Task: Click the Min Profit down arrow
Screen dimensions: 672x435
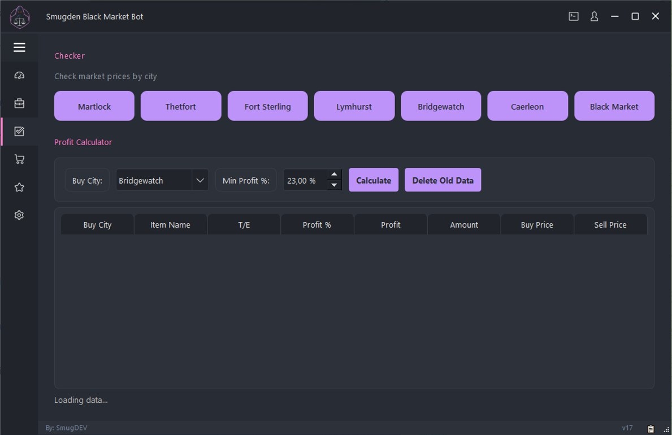Action: (x=334, y=186)
